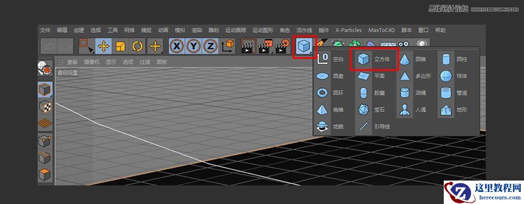The image size is (524, 204).
Task: Open the 编辑 menu
Action: click(x=62, y=30)
